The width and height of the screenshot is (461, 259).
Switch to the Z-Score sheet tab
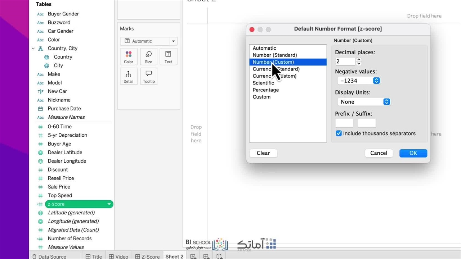click(147, 256)
